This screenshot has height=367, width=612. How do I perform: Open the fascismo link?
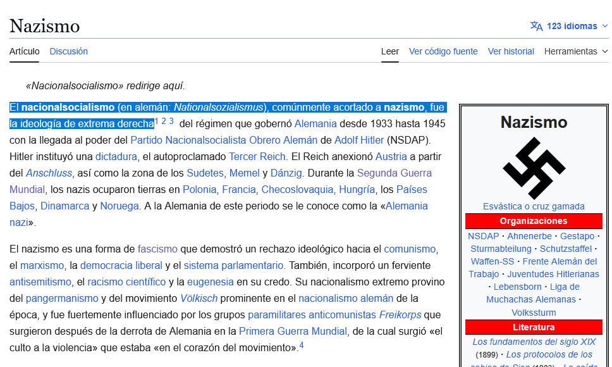[x=157, y=249]
